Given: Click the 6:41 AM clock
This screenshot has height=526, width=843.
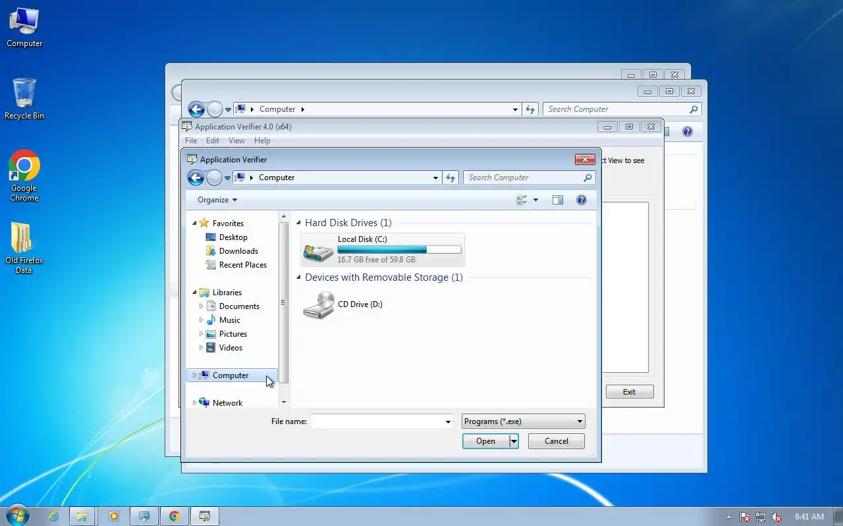Looking at the screenshot, I should click(x=809, y=517).
